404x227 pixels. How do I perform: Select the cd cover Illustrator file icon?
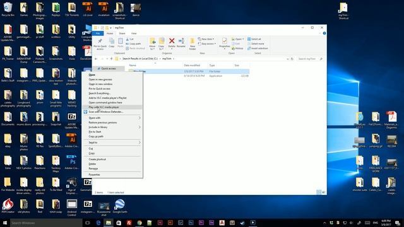click(88, 9)
